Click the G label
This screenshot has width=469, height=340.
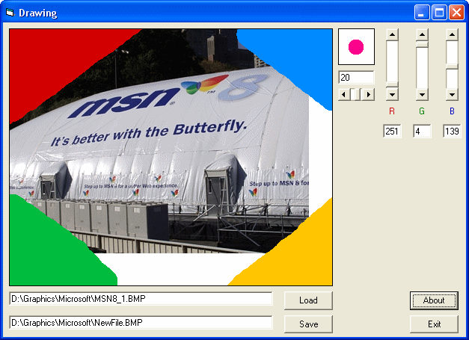point(422,111)
